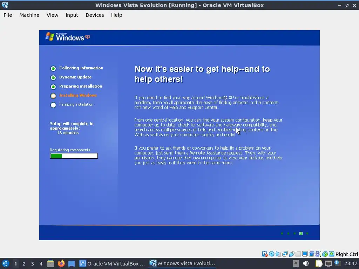Image resolution: width=359 pixels, height=269 pixels.
Task: Click the Dynamic Update step indicator
Action: (x=53, y=77)
